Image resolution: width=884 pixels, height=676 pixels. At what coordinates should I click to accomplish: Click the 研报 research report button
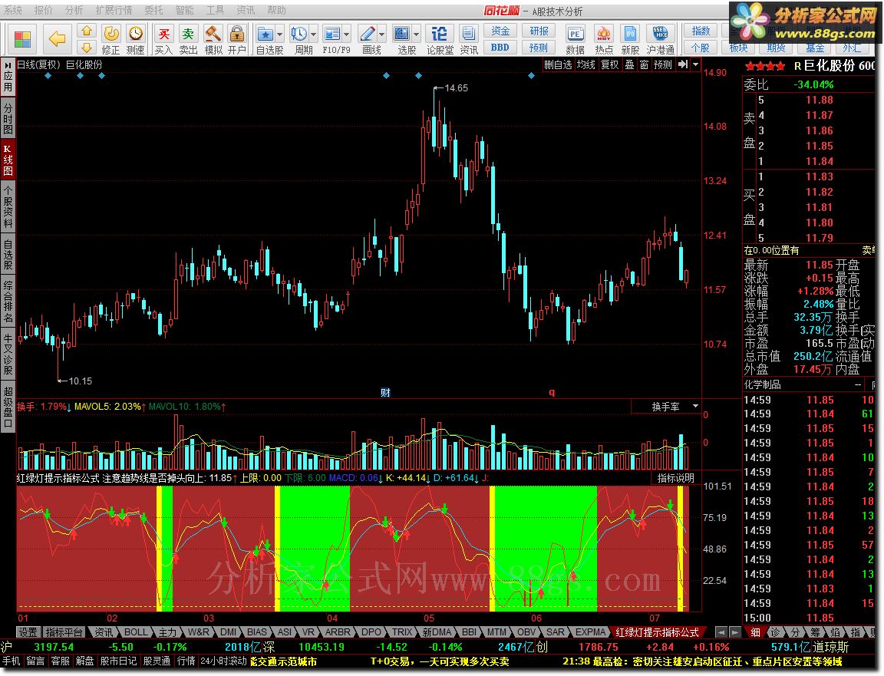(539, 31)
